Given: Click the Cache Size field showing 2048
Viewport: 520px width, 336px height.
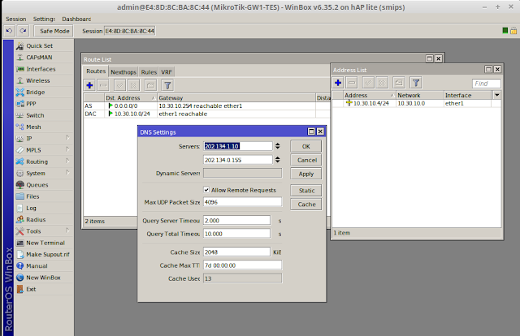Looking at the screenshot, I should (236, 252).
